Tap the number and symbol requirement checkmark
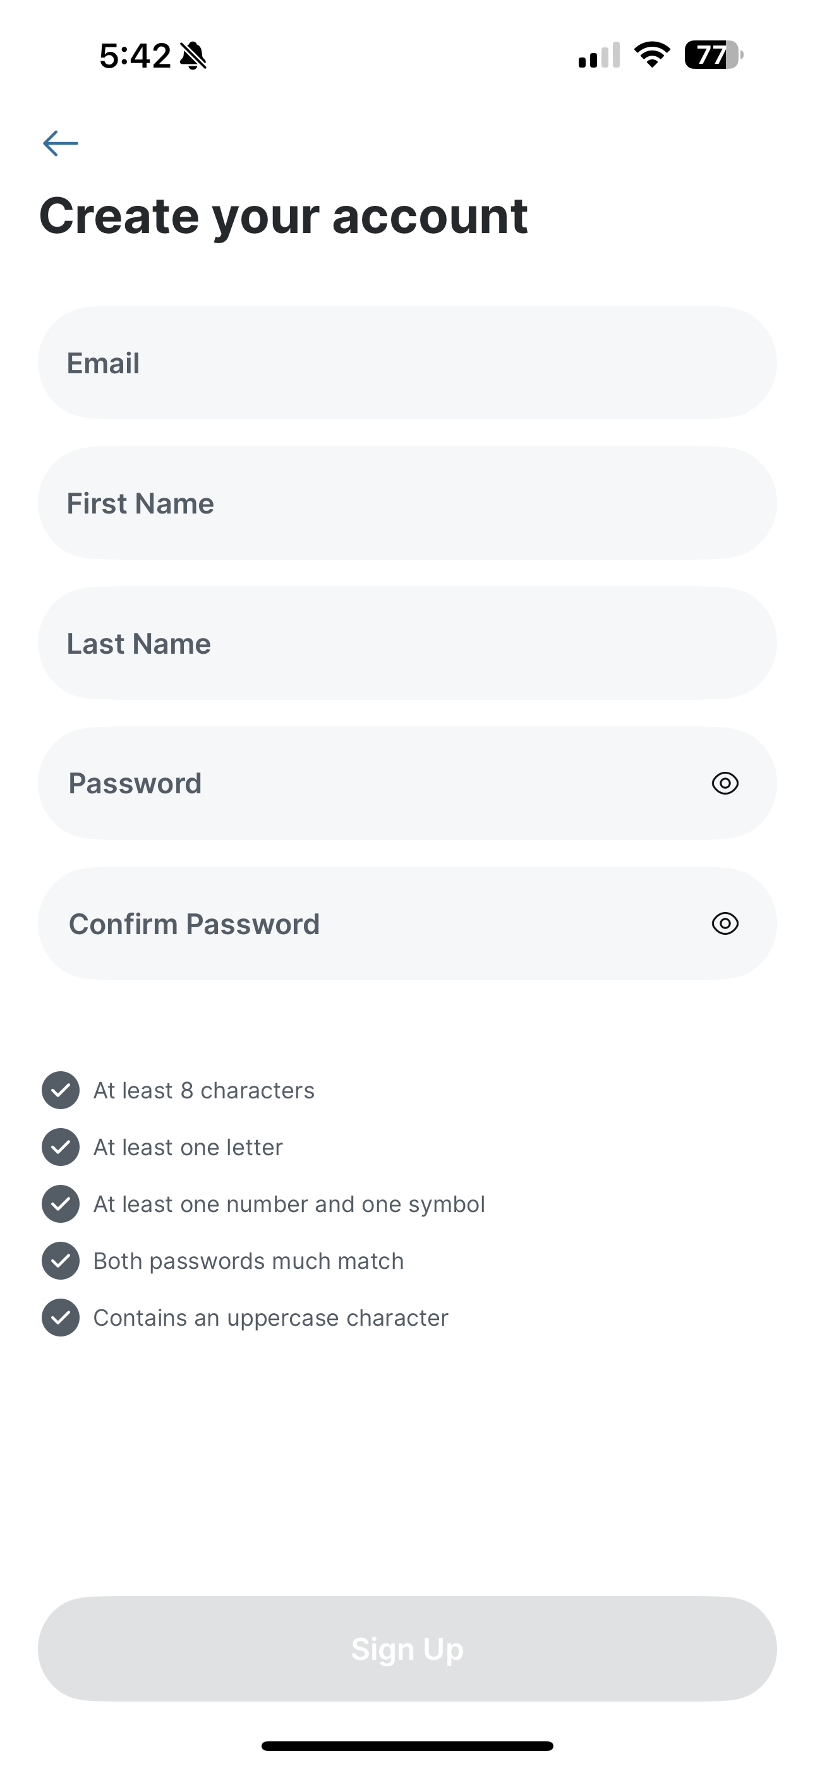Image resolution: width=815 pixels, height=1766 pixels. tap(61, 1204)
